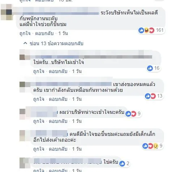Click the like reaction icon with 161 count

(141, 30)
